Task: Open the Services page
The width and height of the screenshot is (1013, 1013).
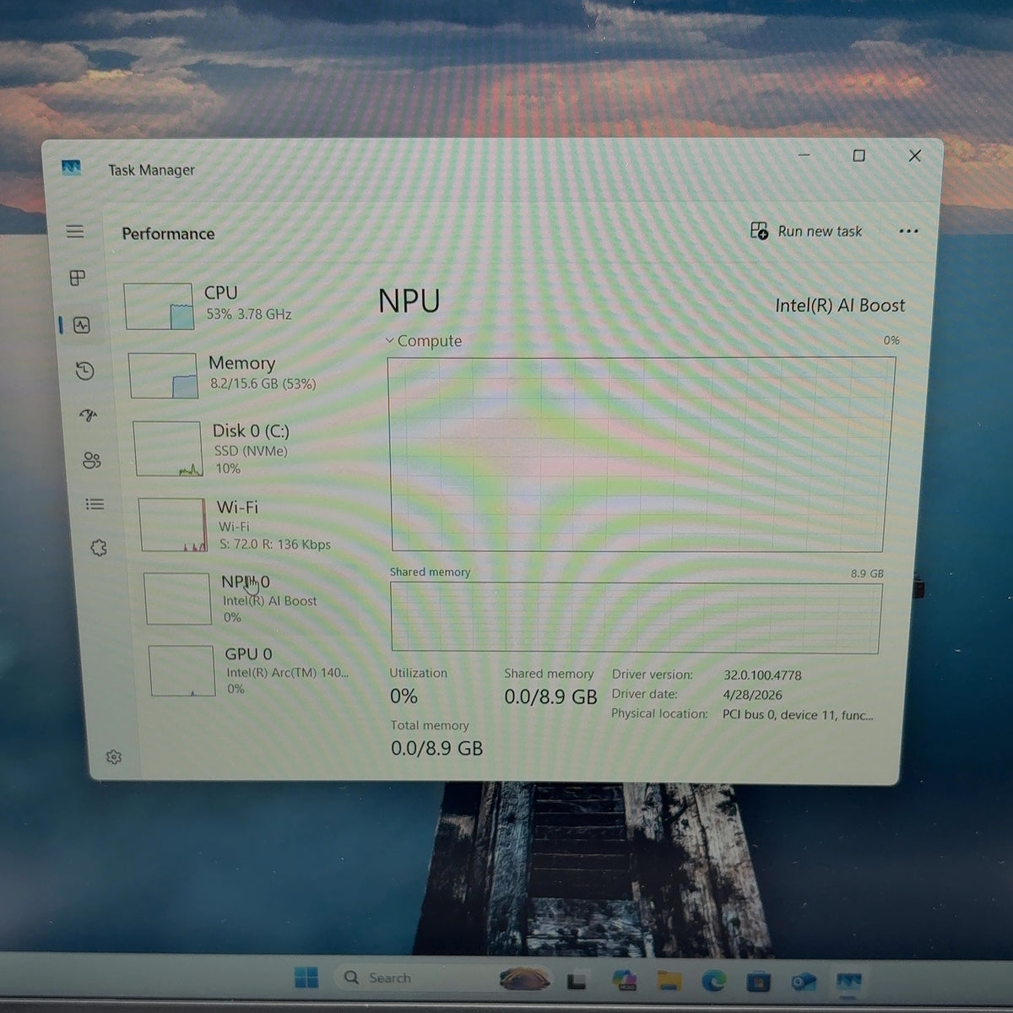Action: (x=99, y=548)
